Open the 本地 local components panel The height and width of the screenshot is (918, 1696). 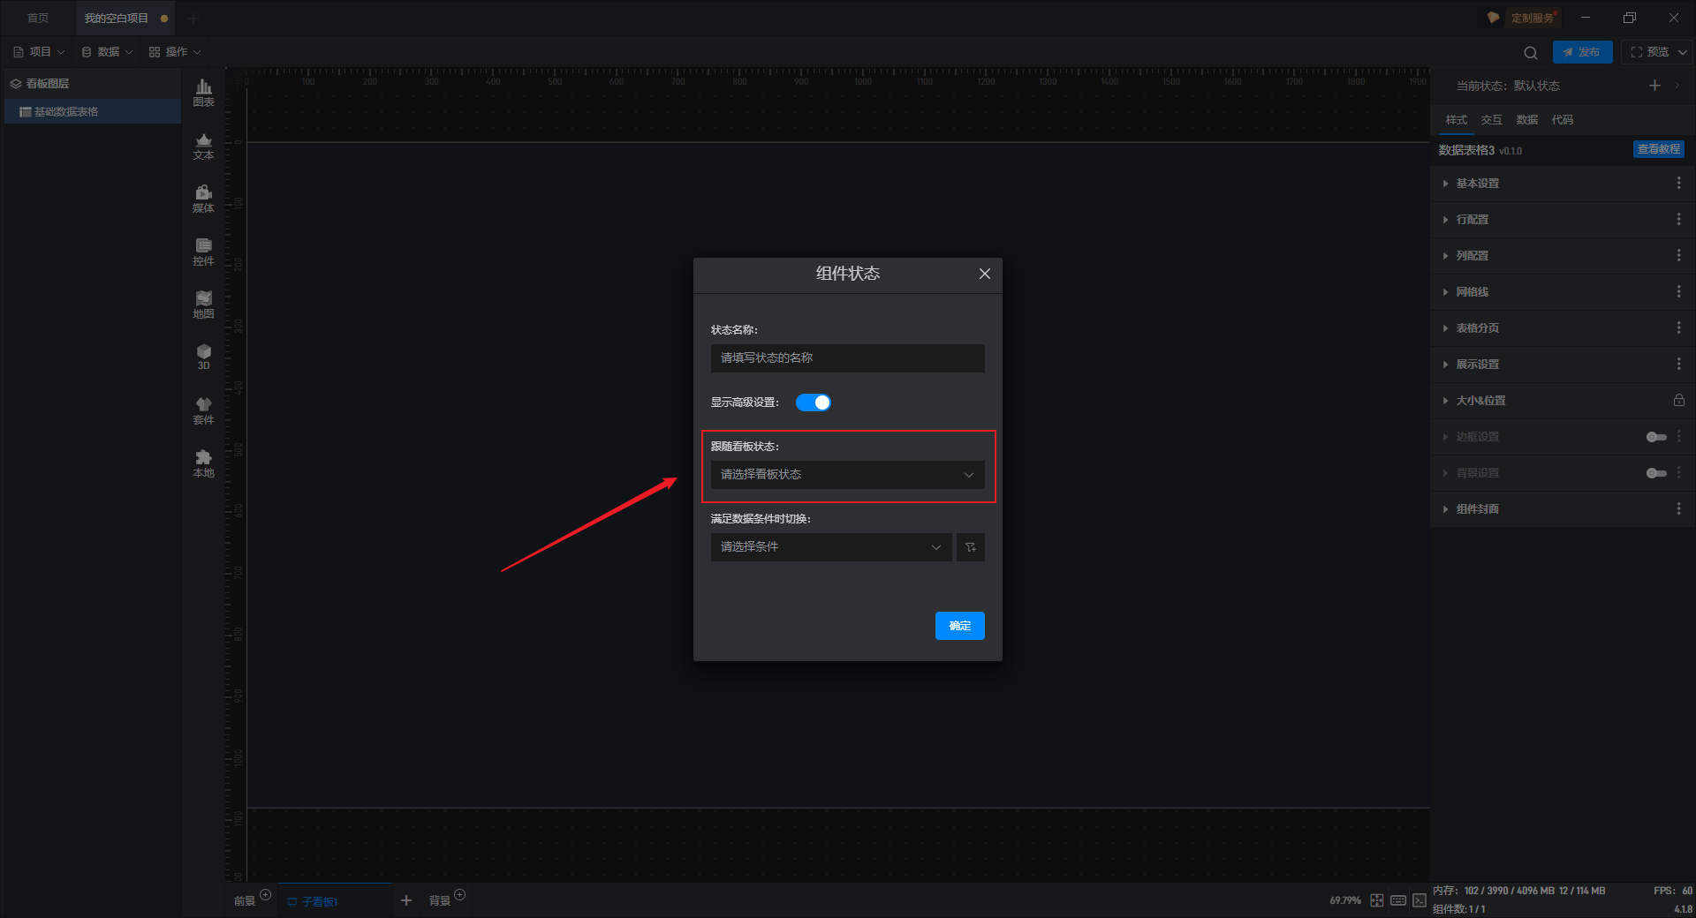203,464
